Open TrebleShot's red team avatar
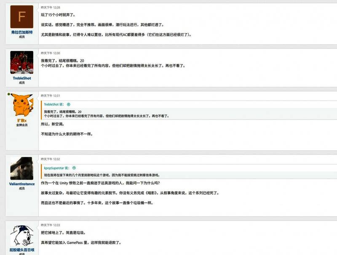337x255 pixels. point(22,62)
